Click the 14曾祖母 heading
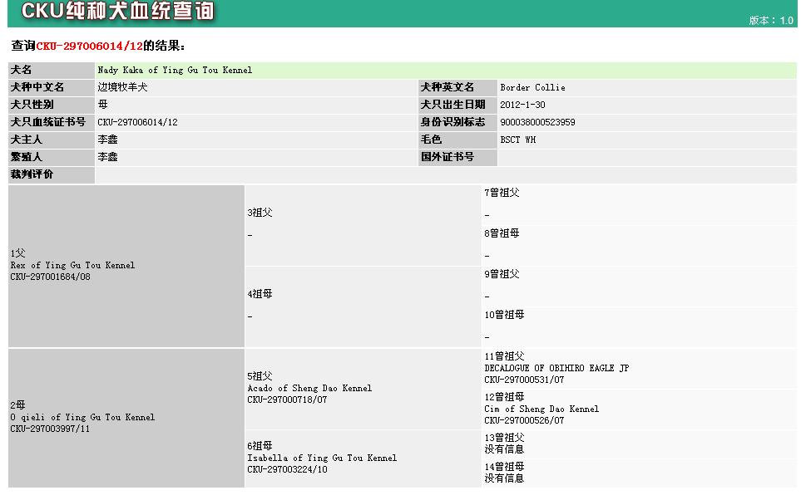 click(x=504, y=468)
